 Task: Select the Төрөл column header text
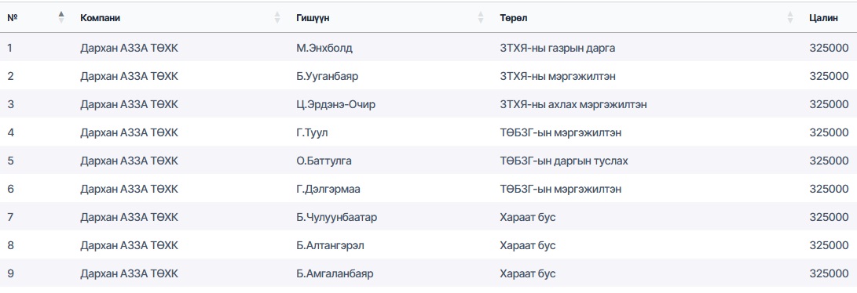point(513,18)
